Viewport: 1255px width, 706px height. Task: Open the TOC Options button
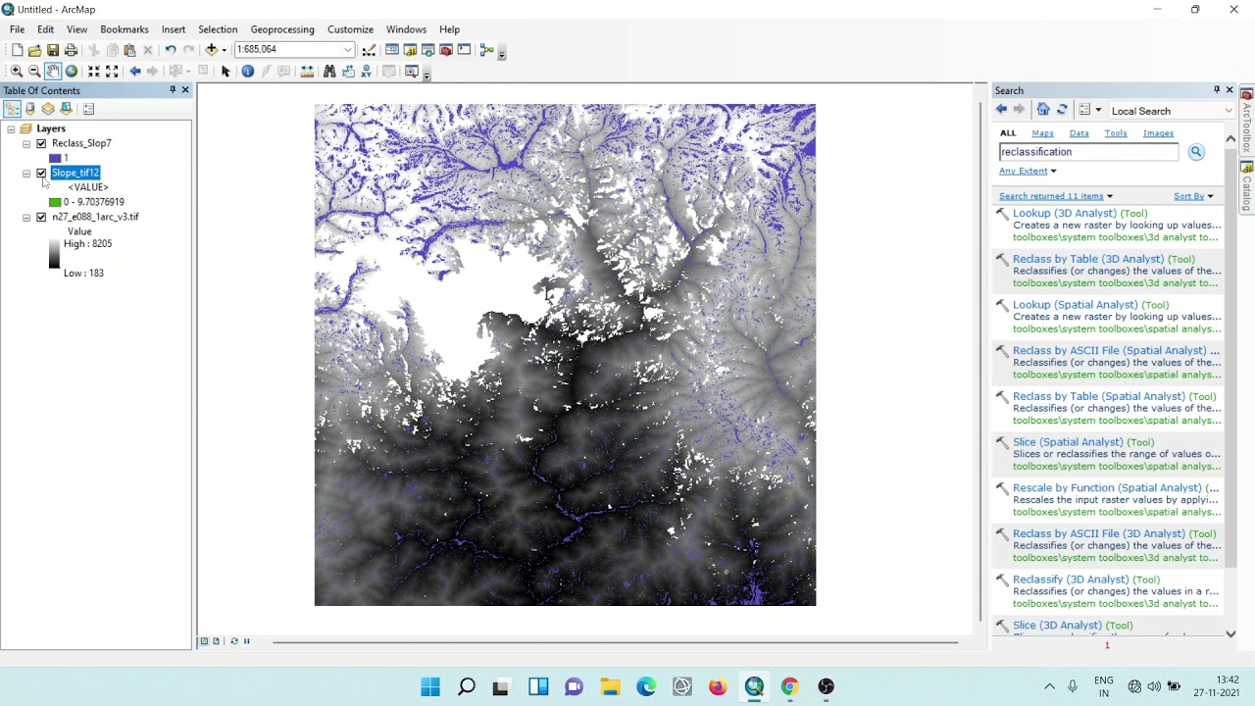pos(88,109)
